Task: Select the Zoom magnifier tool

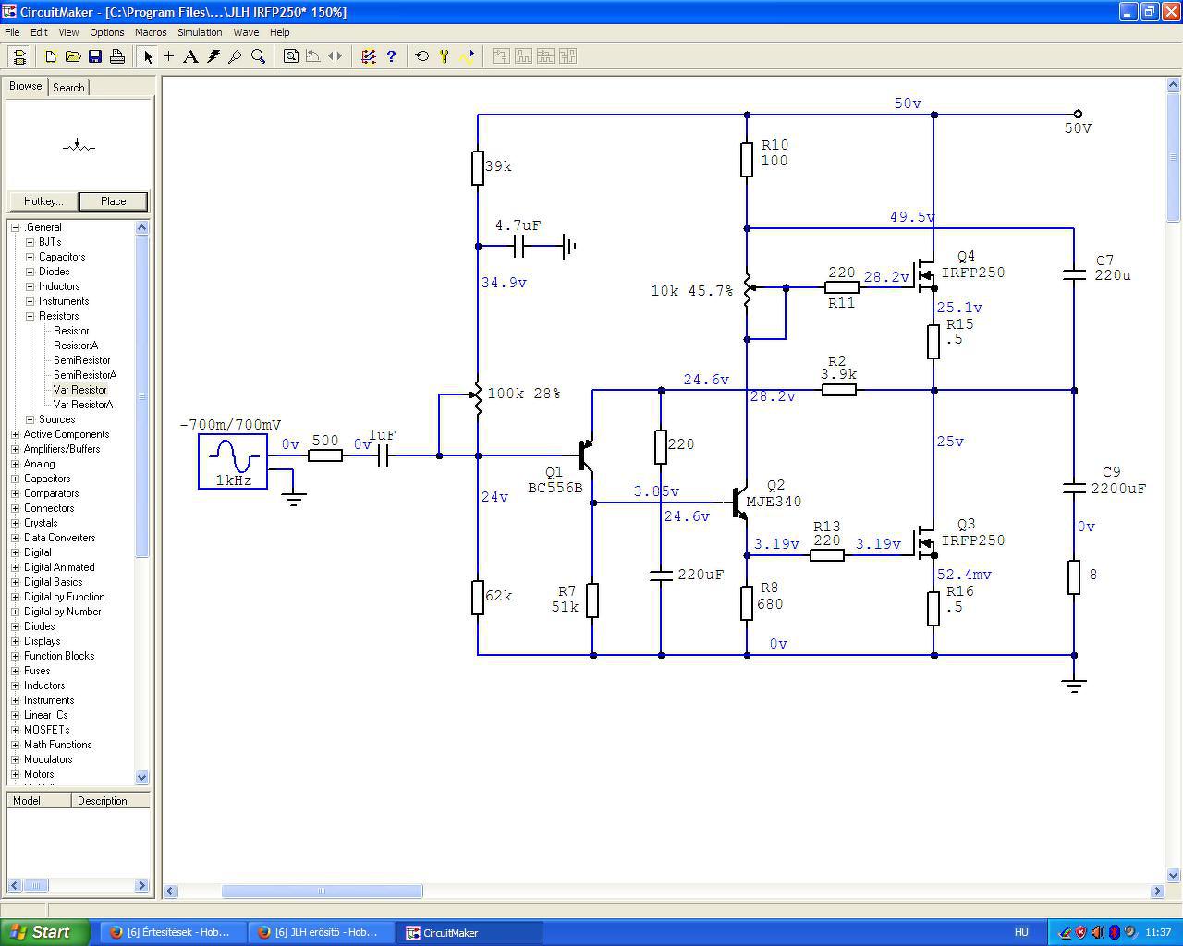Action: 259,56
